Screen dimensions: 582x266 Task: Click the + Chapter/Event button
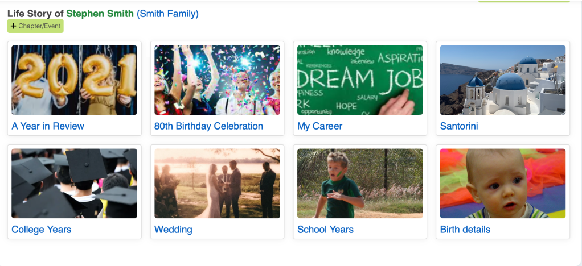pos(35,26)
